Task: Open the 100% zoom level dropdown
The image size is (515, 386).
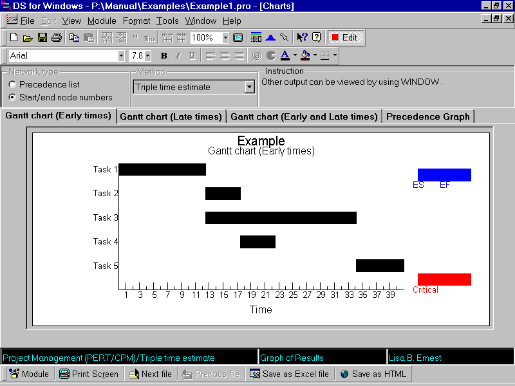Action: [x=225, y=38]
